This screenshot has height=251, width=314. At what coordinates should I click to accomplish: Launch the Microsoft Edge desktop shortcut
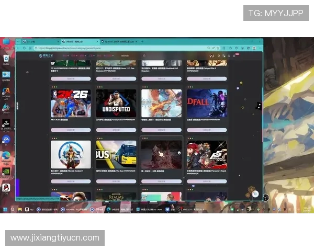(x=6, y=156)
